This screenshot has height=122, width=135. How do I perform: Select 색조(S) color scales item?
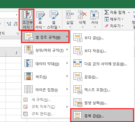[46, 76]
